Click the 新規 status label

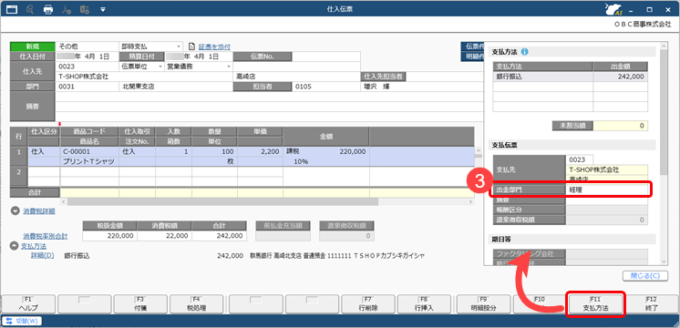click(x=33, y=46)
